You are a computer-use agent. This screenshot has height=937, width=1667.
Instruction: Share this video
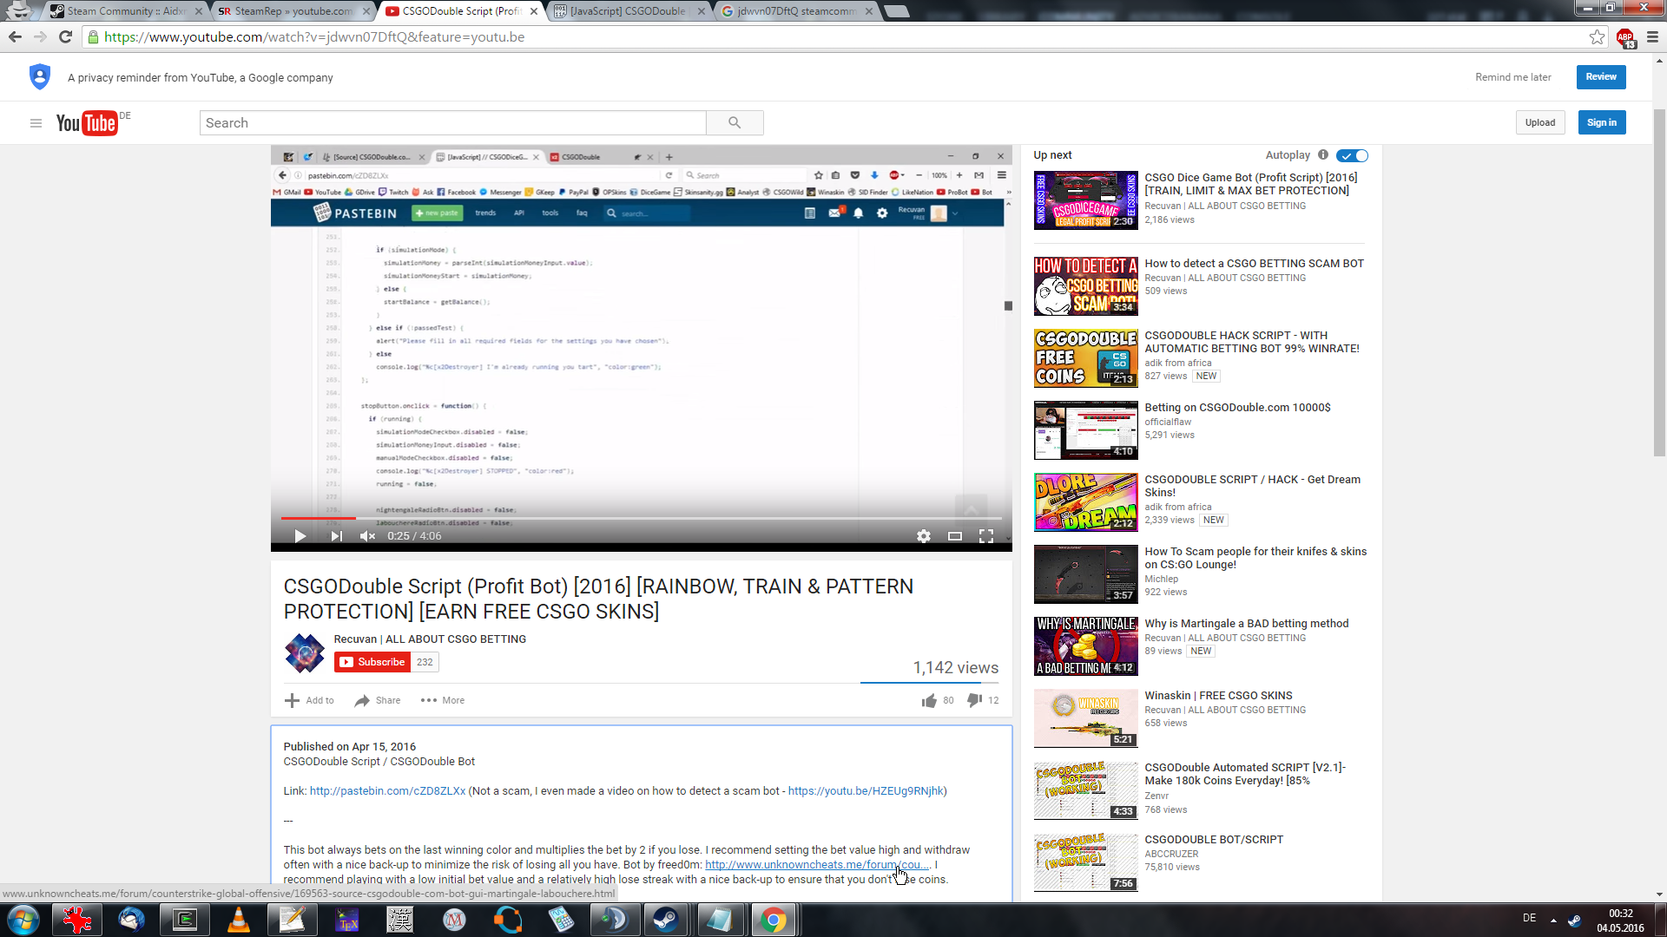[378, 700]
